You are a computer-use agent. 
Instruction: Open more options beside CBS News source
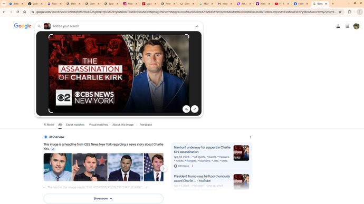click(192, 166)
